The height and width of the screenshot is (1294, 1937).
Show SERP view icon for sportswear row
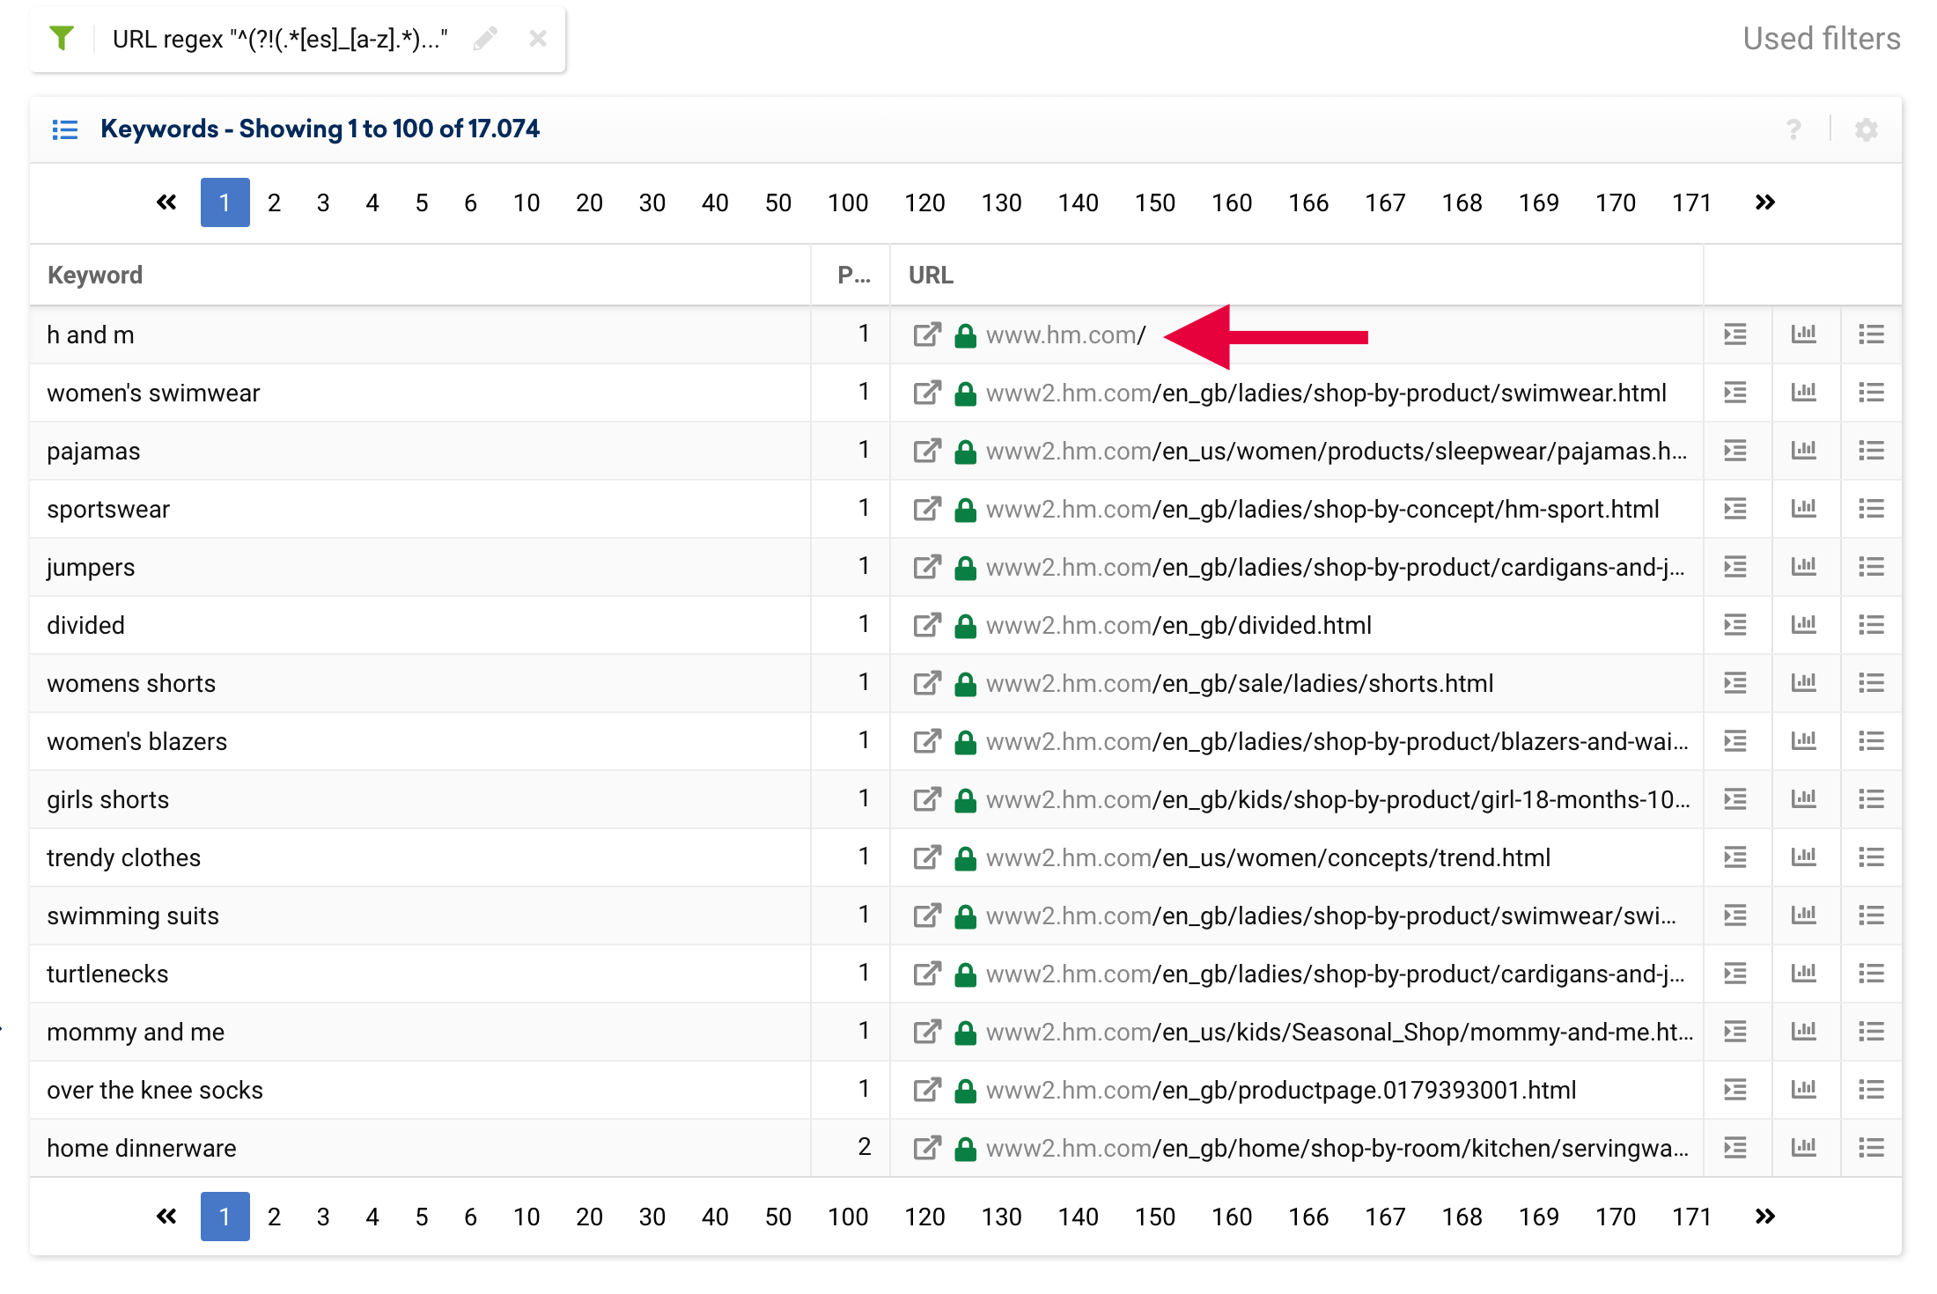click(1735, 509)
